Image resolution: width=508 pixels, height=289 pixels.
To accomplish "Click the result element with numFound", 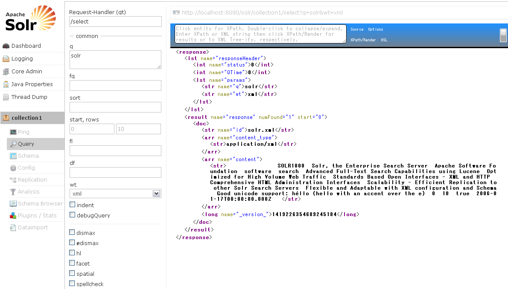I will pyautogui.click(x=256, y=117).
